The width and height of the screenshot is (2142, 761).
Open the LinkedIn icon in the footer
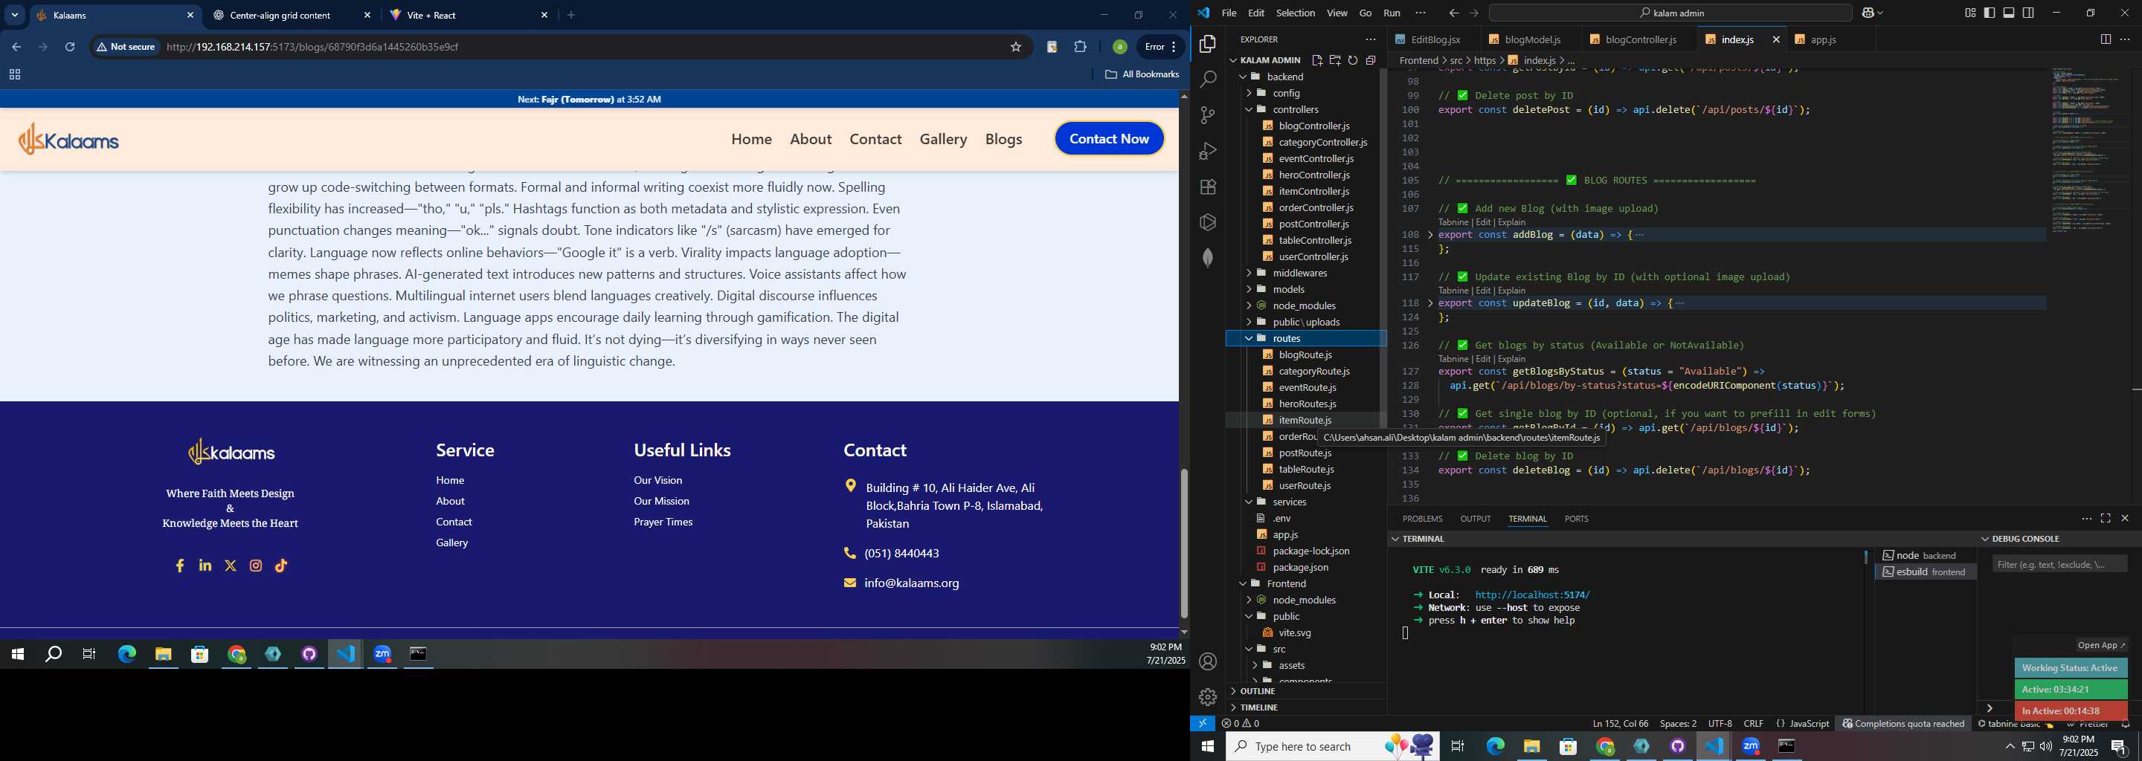(x=205, y=566)
